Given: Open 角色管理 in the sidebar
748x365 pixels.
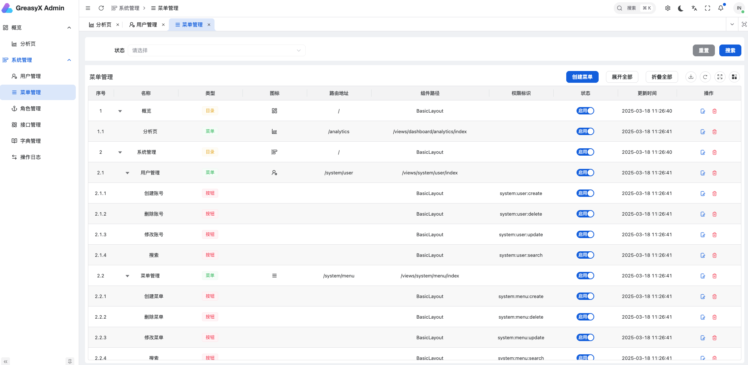Looking at the screenshot, I should pyautogui.click(x=31, y=109).
